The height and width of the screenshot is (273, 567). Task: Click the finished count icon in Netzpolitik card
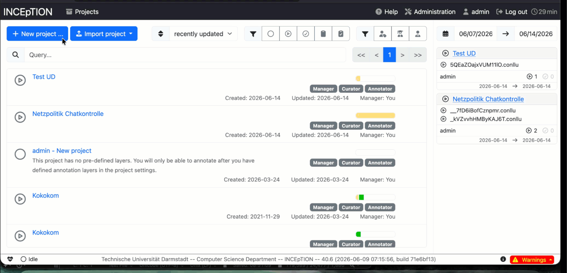[x=545, y=131]
